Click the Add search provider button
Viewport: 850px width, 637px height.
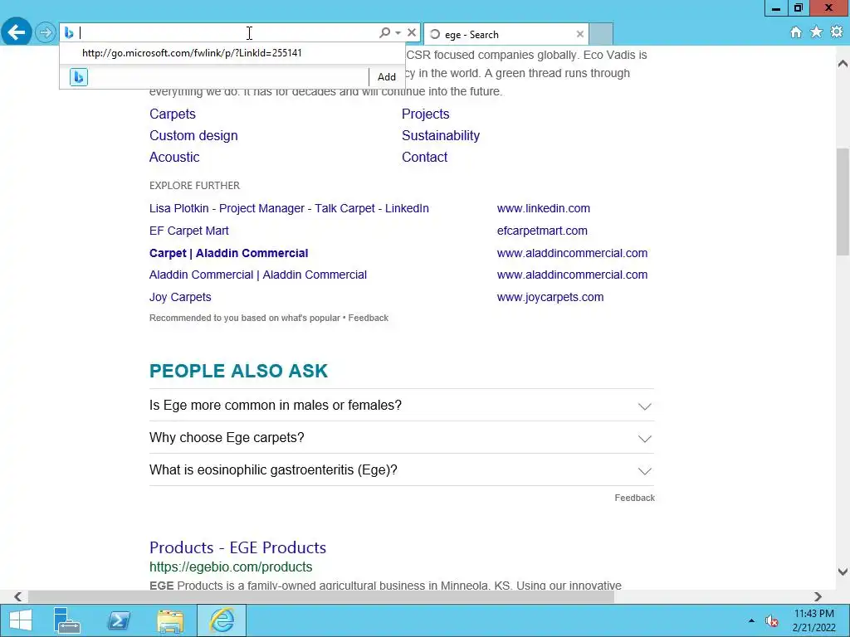point(387,77)
